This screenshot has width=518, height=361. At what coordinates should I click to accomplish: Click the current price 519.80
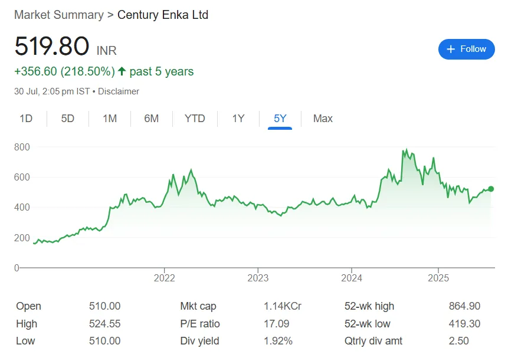pos(52,46)
